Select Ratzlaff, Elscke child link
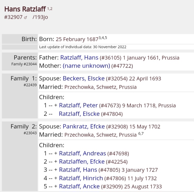Image resolution: width=194 pixels, height=192 pixels. 79,114
